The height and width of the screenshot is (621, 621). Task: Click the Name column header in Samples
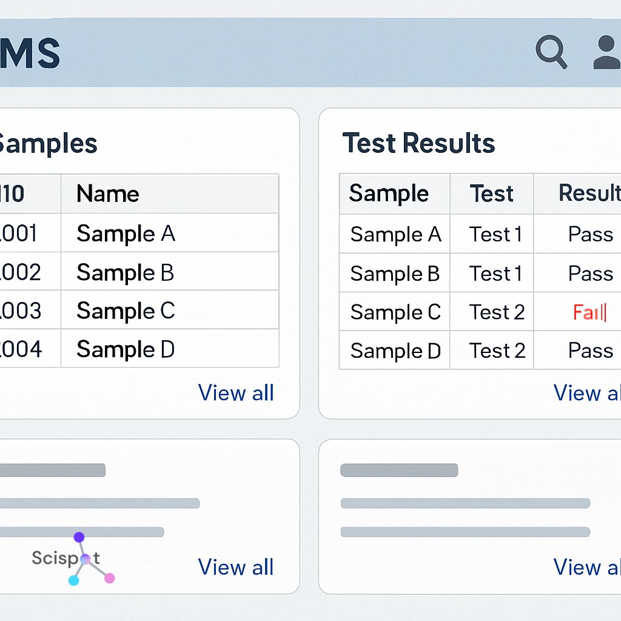(x=108, y=194)
